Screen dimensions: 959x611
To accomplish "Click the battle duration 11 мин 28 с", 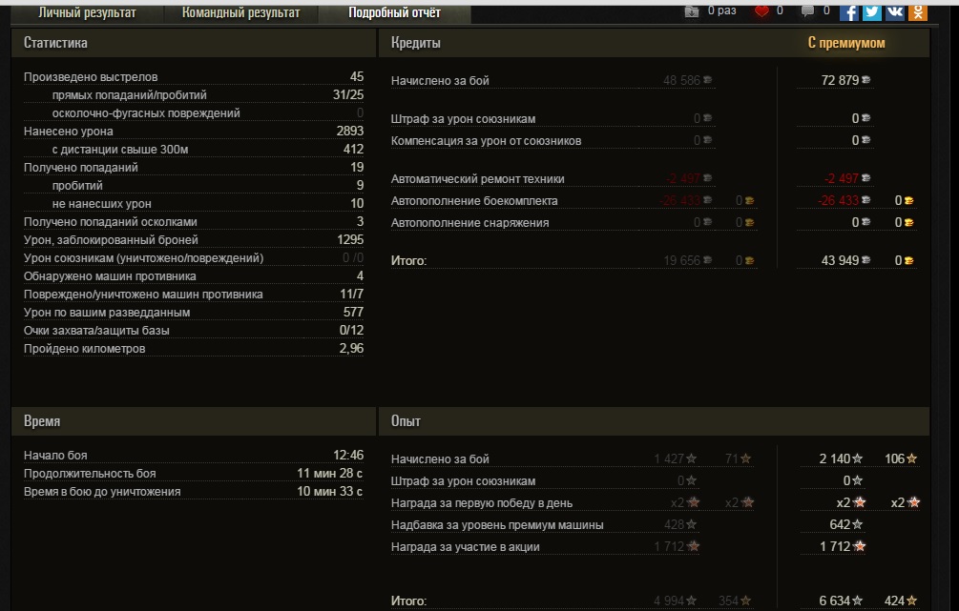I will tap(329, 474).
